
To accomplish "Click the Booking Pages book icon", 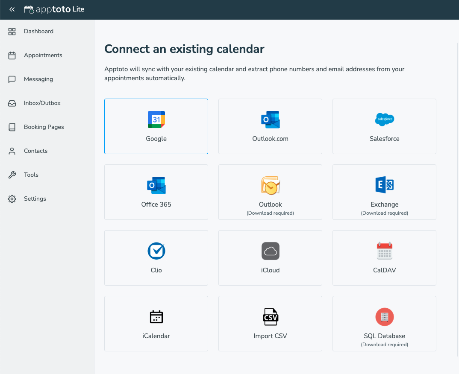I will pos(12,127).
